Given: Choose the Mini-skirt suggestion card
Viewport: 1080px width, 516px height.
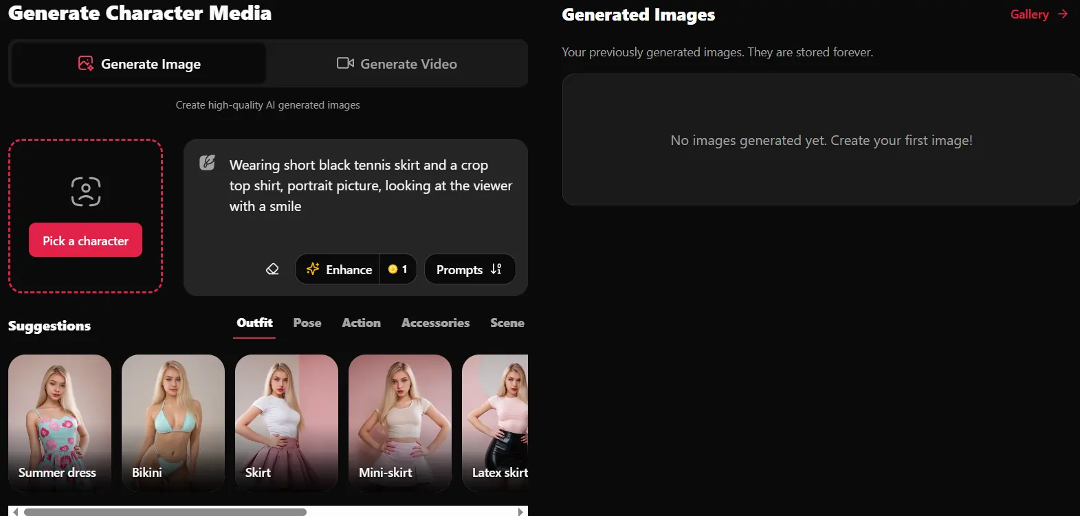Looking at the screenshot, I should pos(400,423).
